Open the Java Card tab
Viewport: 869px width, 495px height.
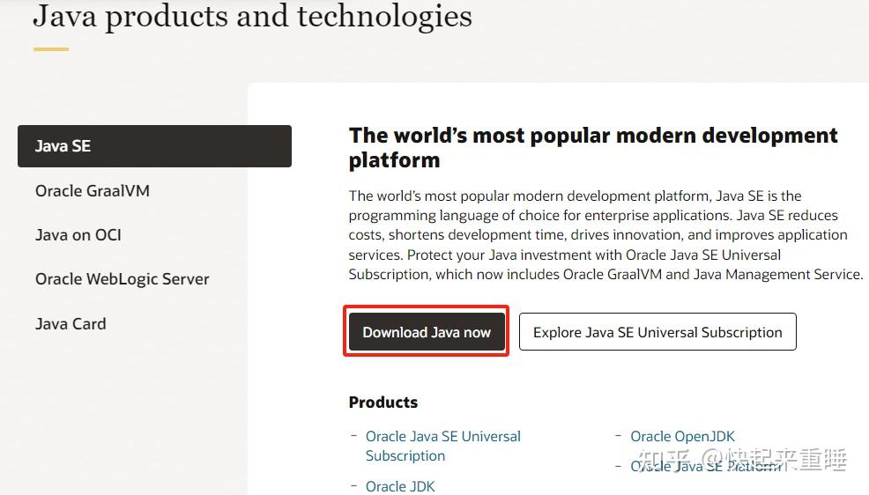point(71,324)
